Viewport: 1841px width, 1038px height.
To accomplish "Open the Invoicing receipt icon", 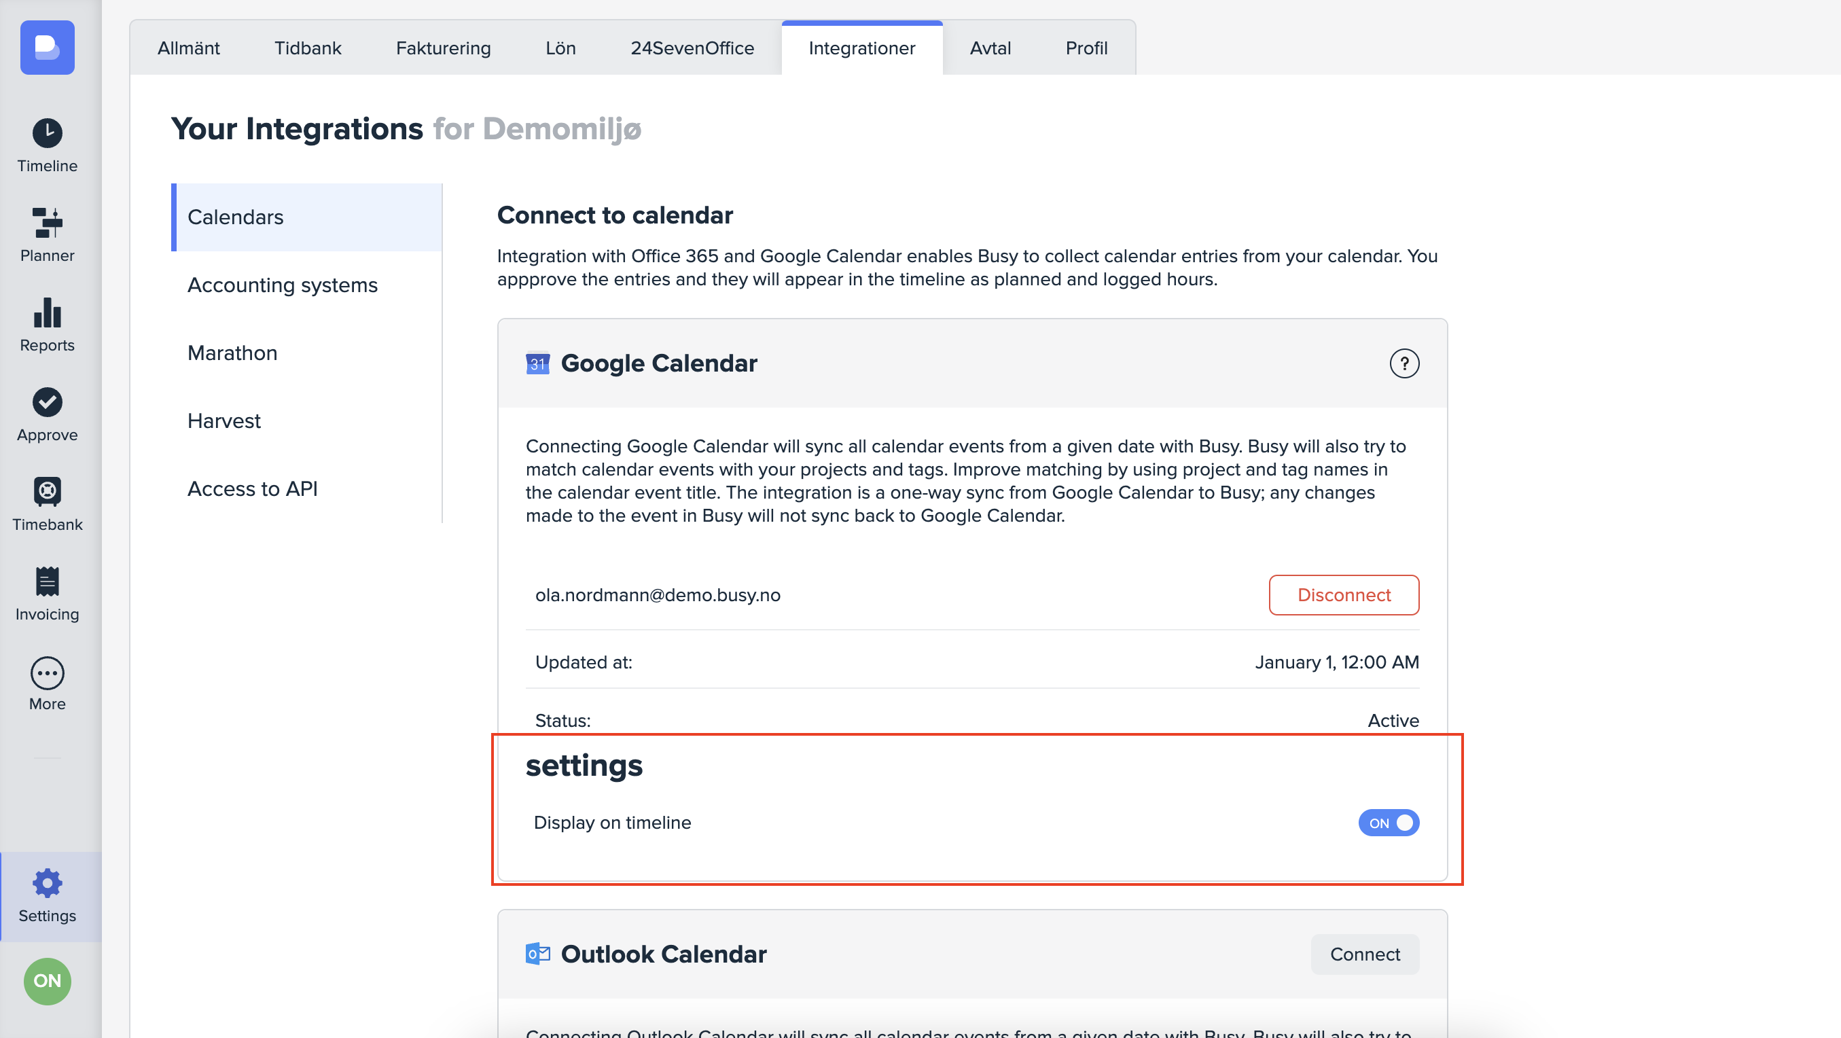I will pos(47,582).
